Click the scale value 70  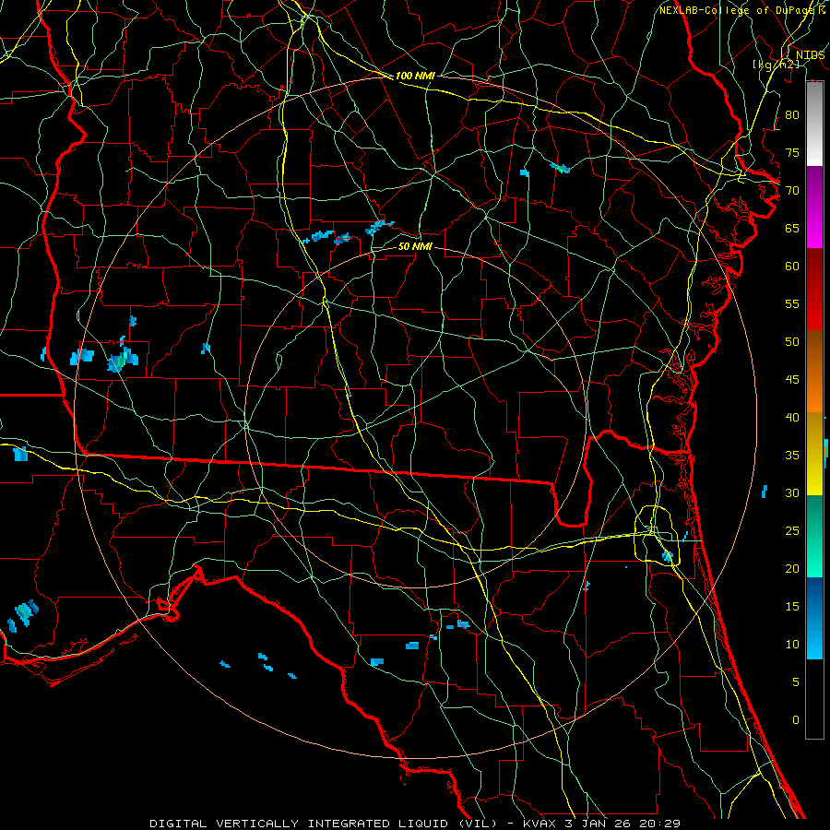click(792, 191)
